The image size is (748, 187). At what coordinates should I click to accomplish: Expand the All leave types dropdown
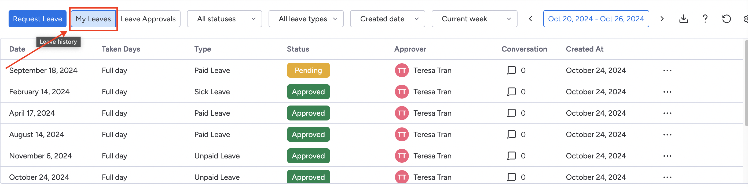pyautogui.click(x=306, y=18)
